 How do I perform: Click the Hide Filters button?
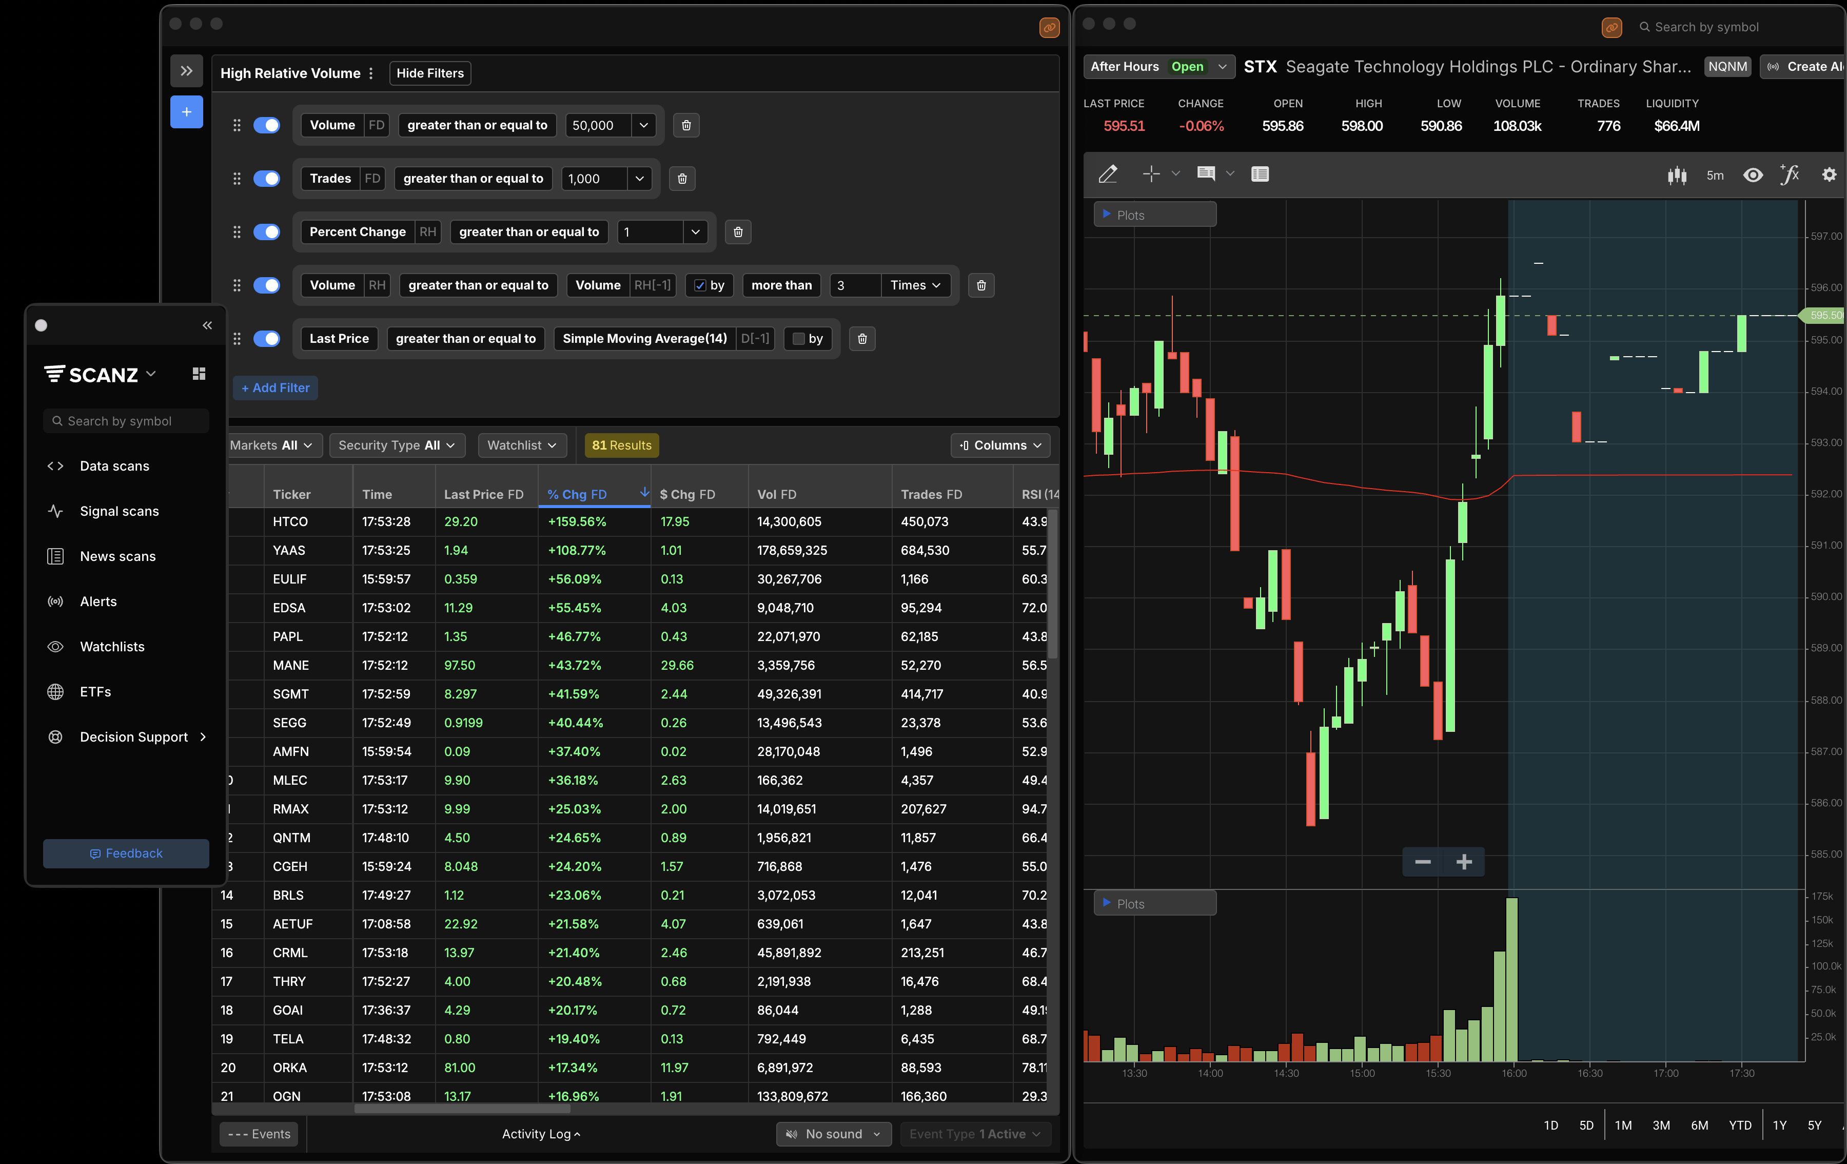[x=429, y=74]
